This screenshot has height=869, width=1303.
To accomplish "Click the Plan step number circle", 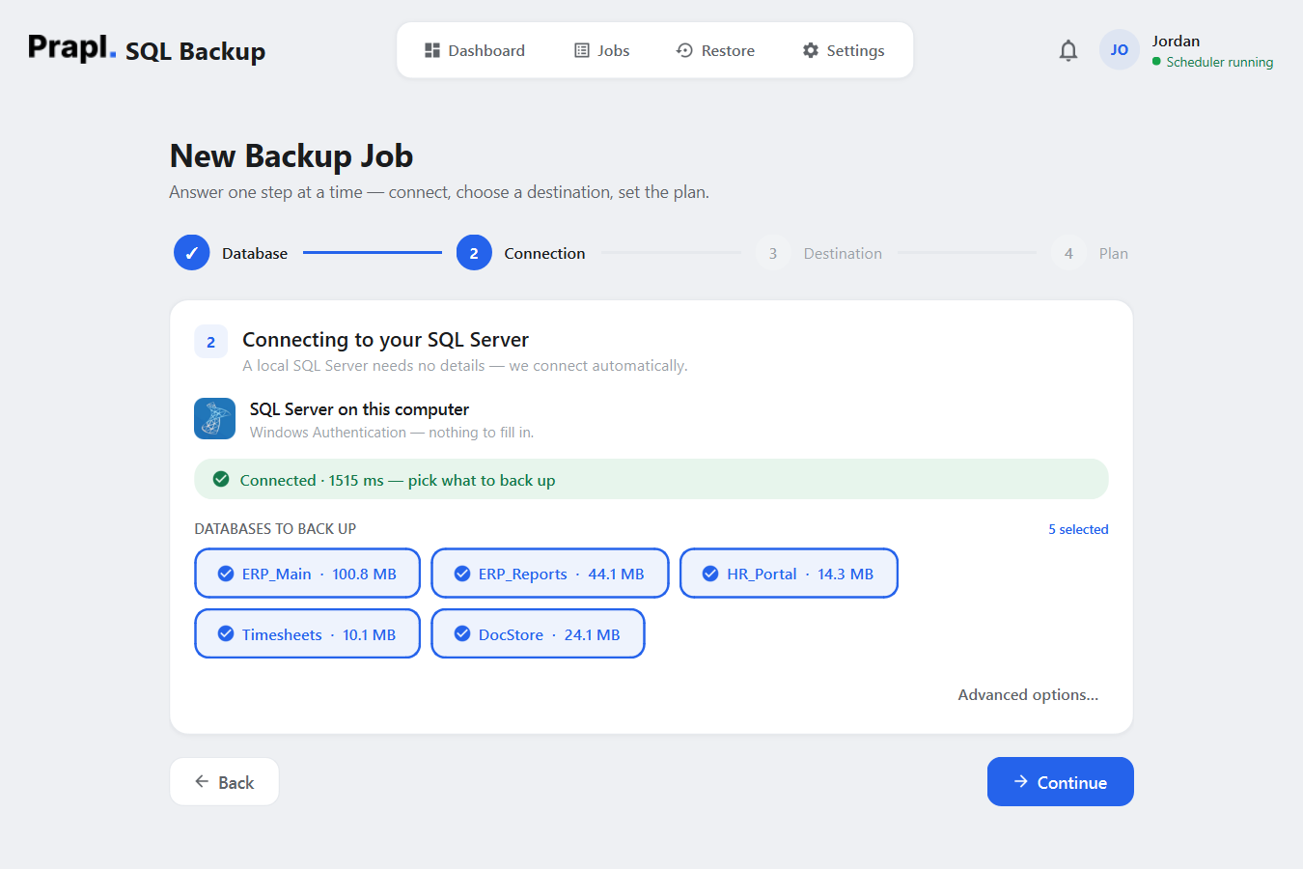I will (x=1068, y=253).
